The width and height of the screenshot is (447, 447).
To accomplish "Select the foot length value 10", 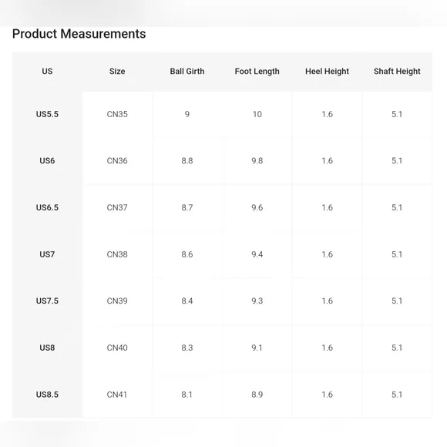I will (x=257, y=114).
